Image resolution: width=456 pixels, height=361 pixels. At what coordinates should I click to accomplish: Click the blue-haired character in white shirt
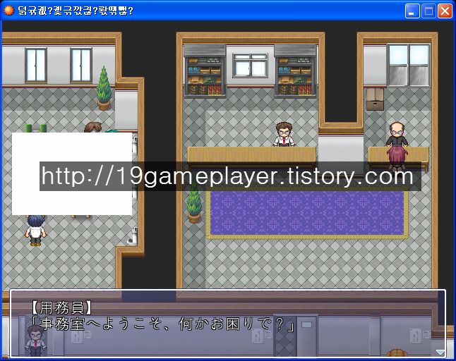tap(36, 231)
